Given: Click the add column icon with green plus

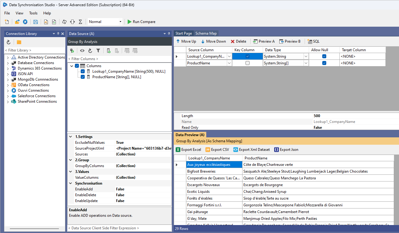Looking at the screenshot, I should 109,51.
